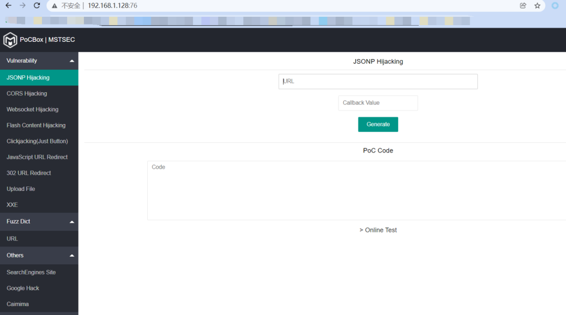Click the share page icon in address bar
566x315 pixels.
pos(523,5)
